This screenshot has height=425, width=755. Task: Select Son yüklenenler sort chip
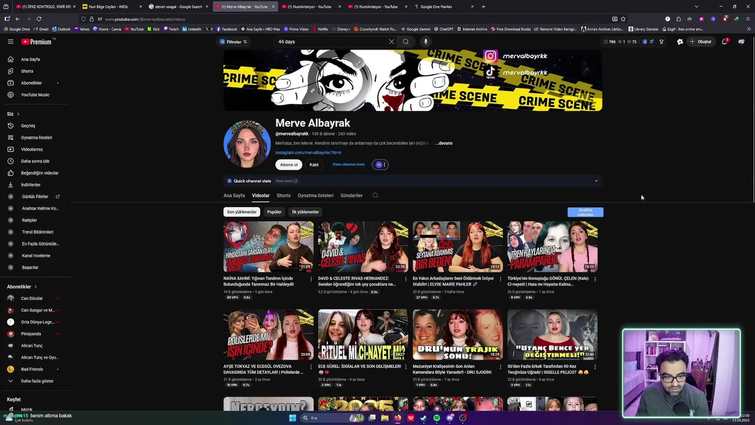pyautogui.click(x=242, y=212)
